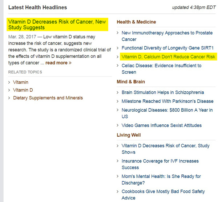The width and height of the screenshot is (218, 202).
Task: Open the 'Vitamin' related topic
Action: pos(20,82)
